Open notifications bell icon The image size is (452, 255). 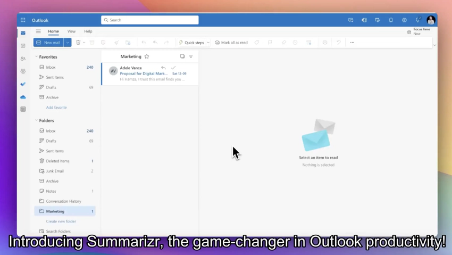click(x=391, y=20)
